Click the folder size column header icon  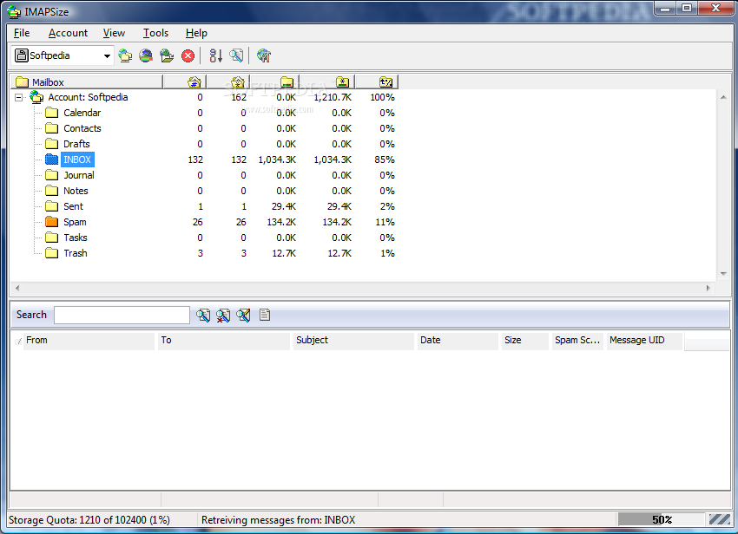pos(287,82)
